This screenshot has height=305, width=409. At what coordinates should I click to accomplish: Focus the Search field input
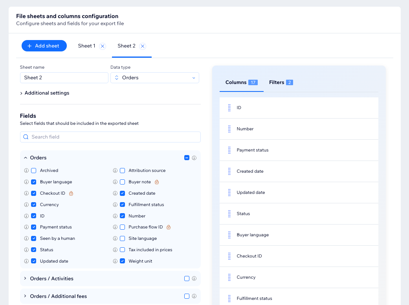tap(110, 137)
